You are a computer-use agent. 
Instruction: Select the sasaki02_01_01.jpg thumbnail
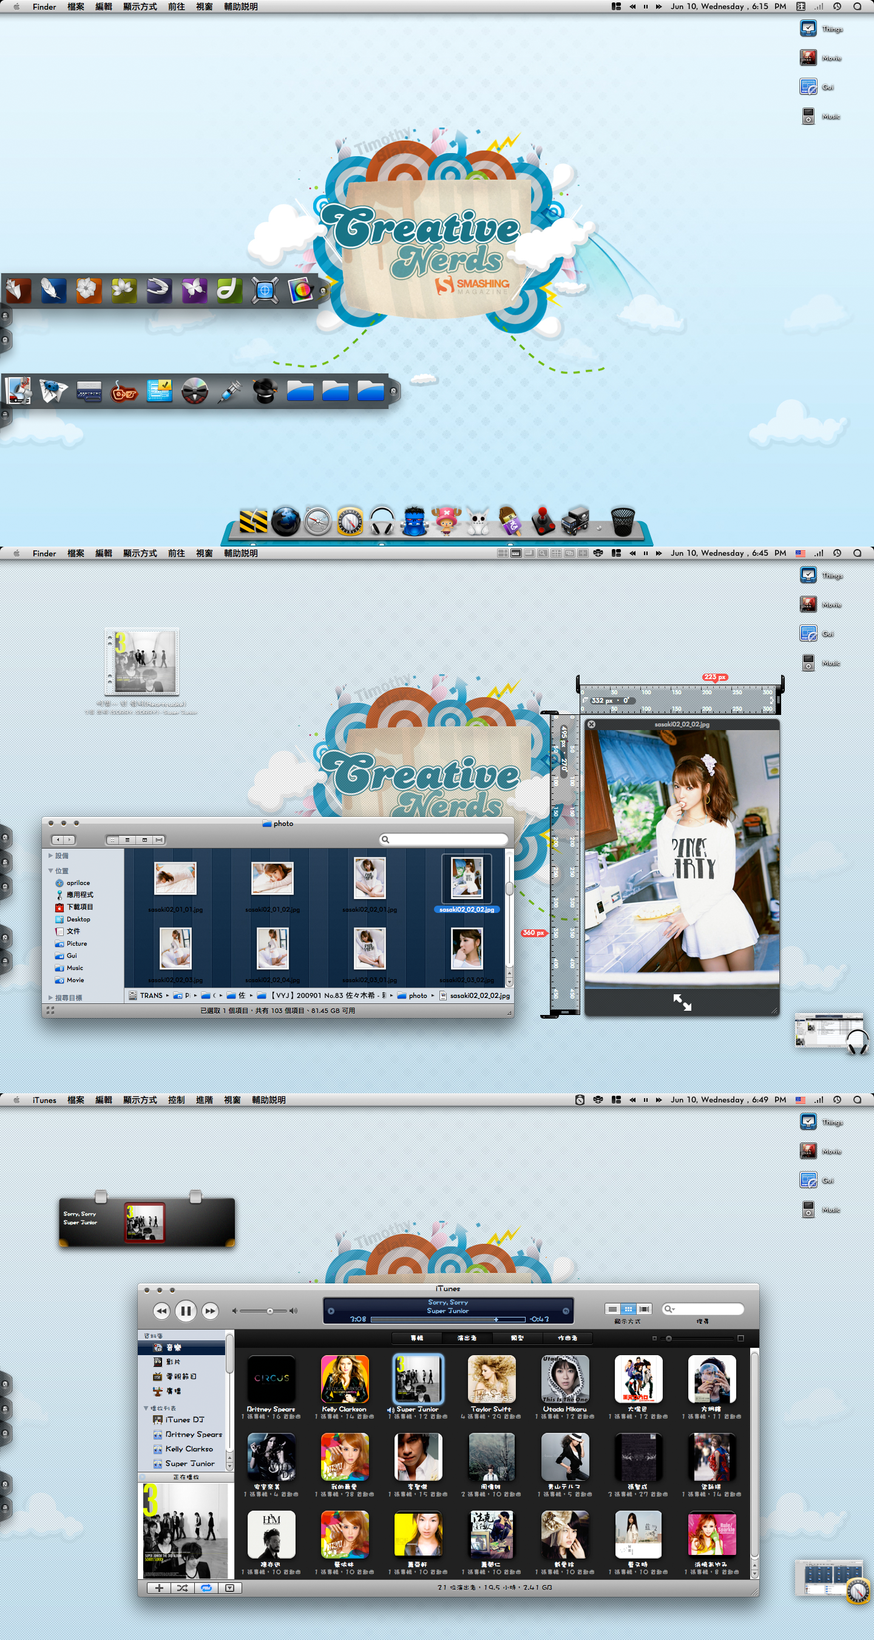pos(175,878)
